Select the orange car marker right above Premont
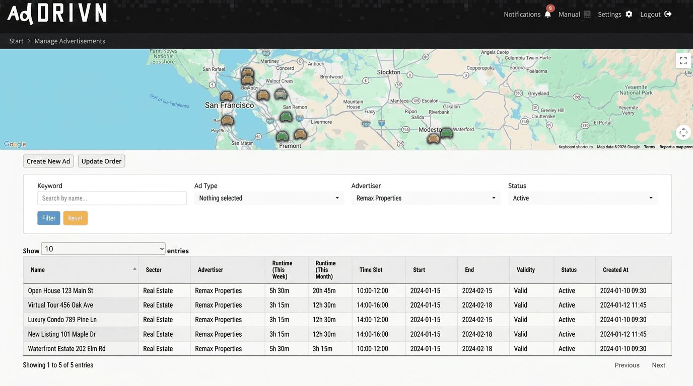Screen dimensions: 693x386 300,134
